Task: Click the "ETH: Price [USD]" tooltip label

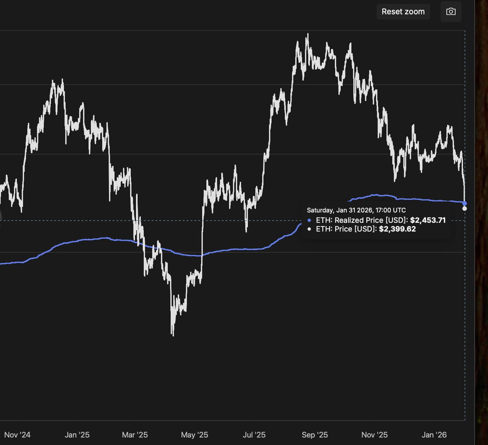Action: pyautogui.click(x=347, y=229)
